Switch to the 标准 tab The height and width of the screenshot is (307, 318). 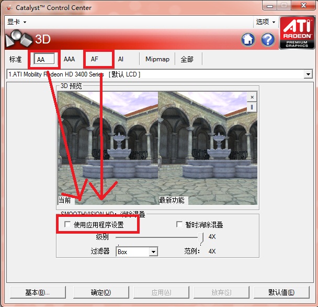click(x=15, y=59)
